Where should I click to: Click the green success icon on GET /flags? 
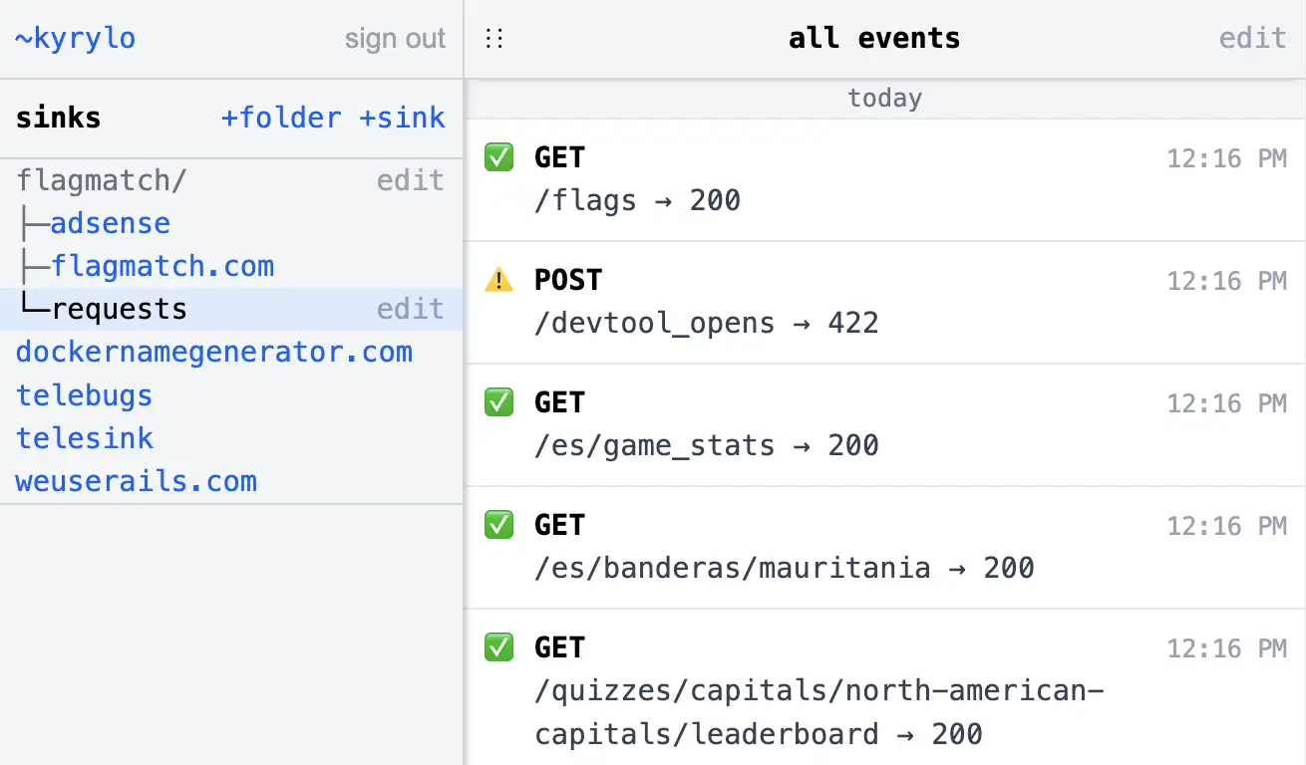pyautogui.click(x=498, y=156)
